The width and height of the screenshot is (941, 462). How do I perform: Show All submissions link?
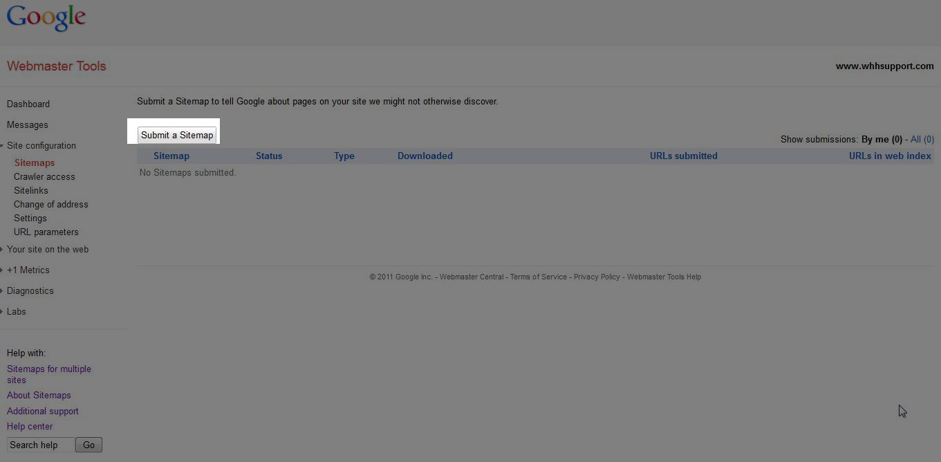click(x=922, y=140)
